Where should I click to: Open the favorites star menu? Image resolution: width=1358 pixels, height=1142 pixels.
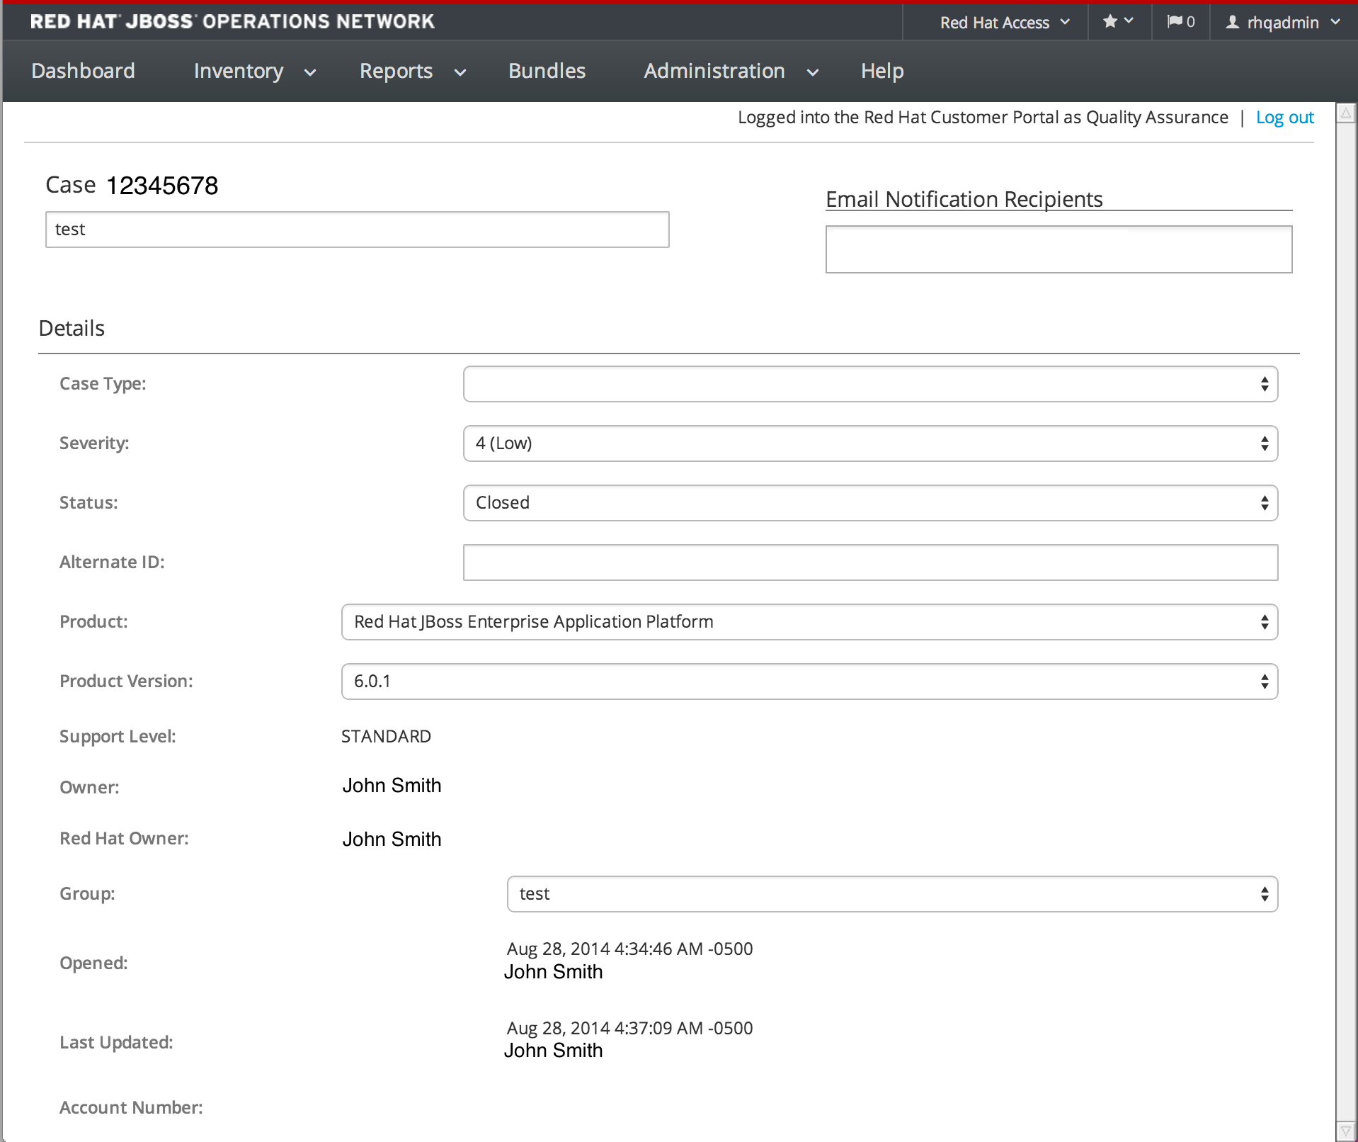point(1119,22)
